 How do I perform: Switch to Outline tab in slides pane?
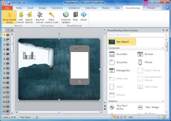(8, 30)
